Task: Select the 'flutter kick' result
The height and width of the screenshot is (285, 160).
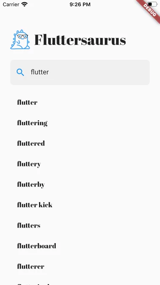Action: (35, 205)
